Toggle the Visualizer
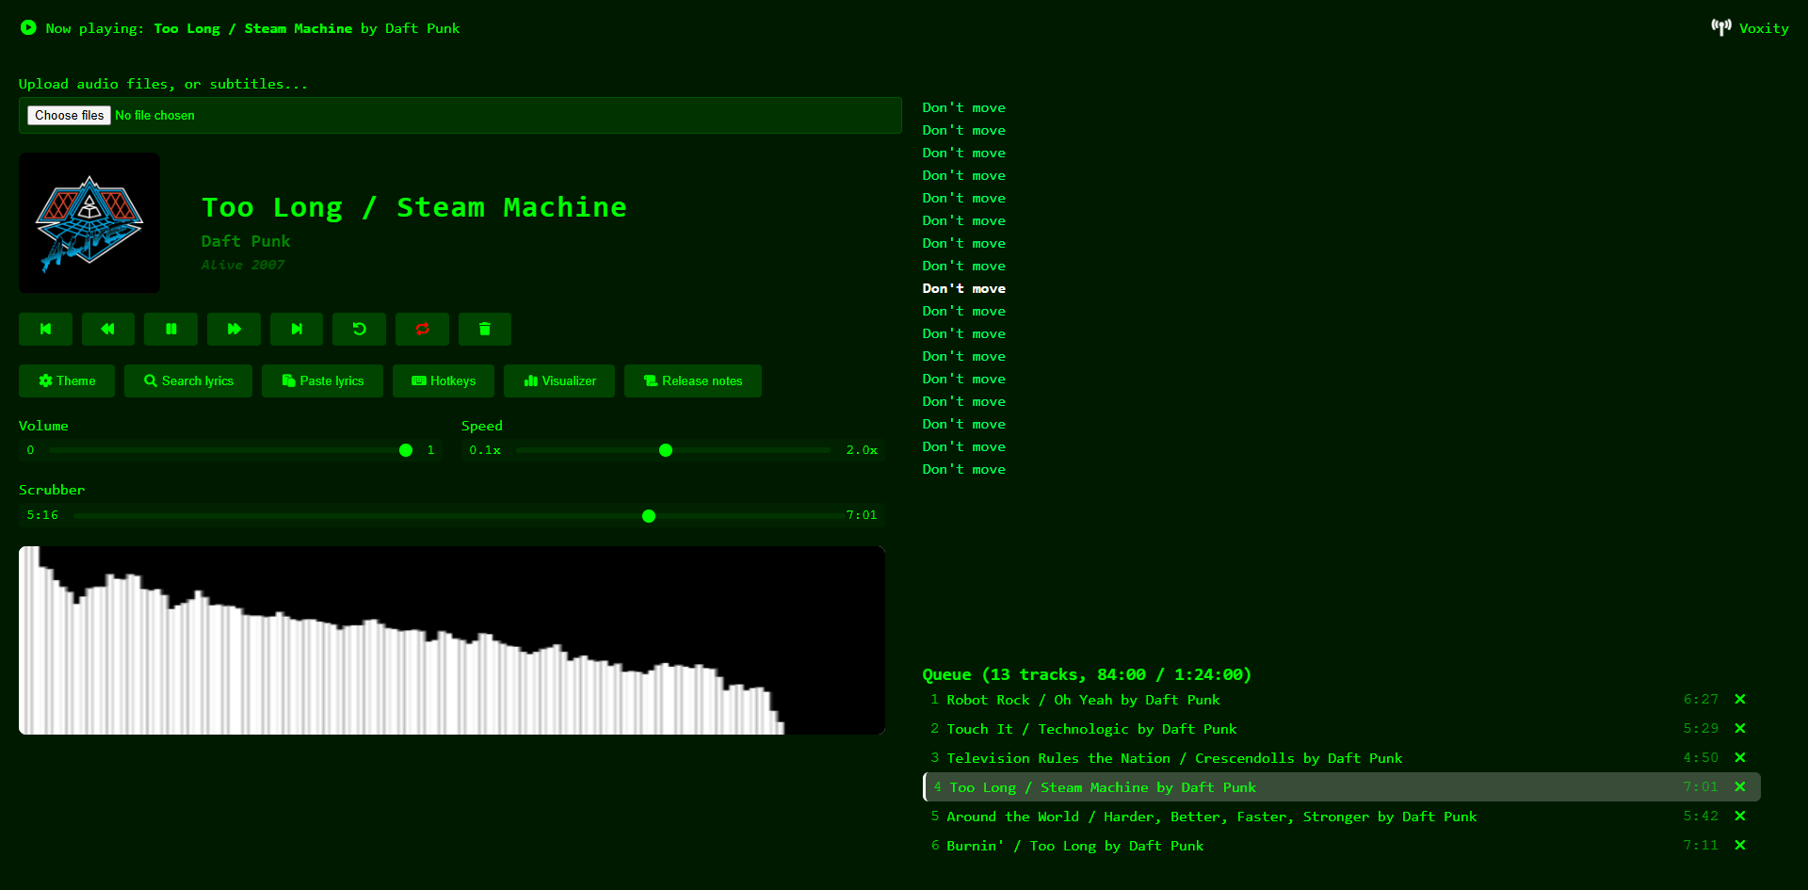The width and height of the screenshot is (1808, 890). (559, 380)
